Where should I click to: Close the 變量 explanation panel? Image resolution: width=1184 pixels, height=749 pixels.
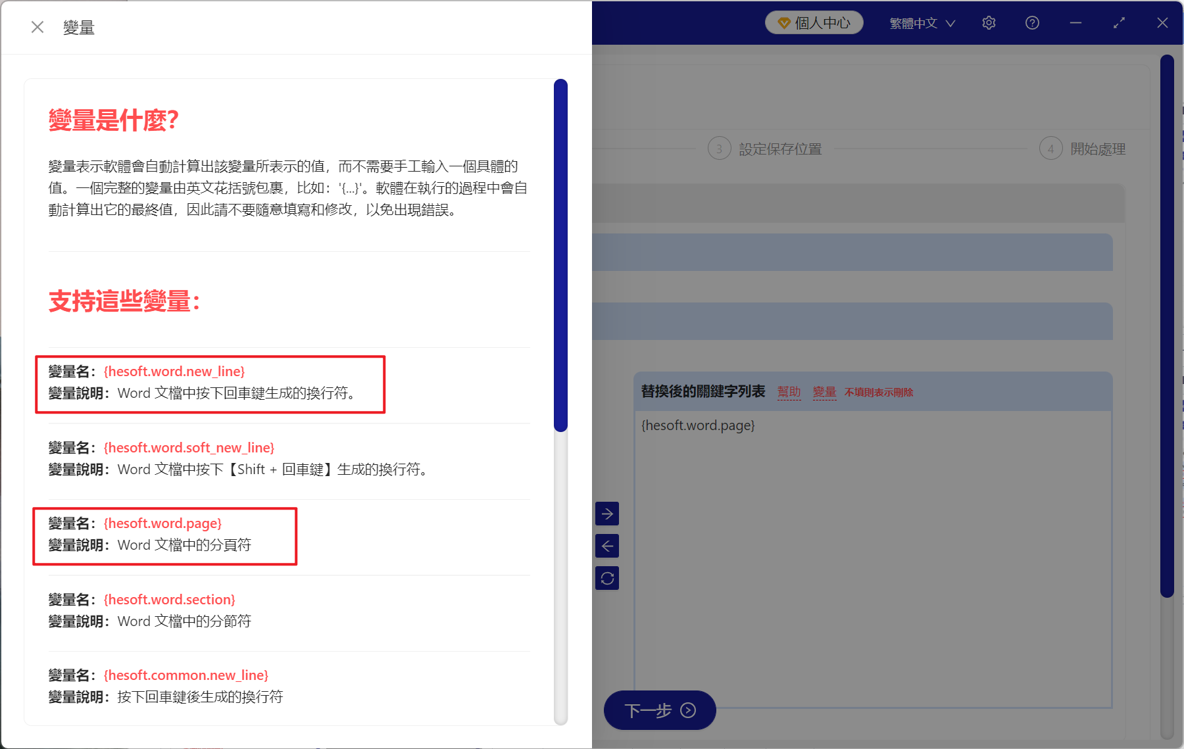(x=37, y=26)
